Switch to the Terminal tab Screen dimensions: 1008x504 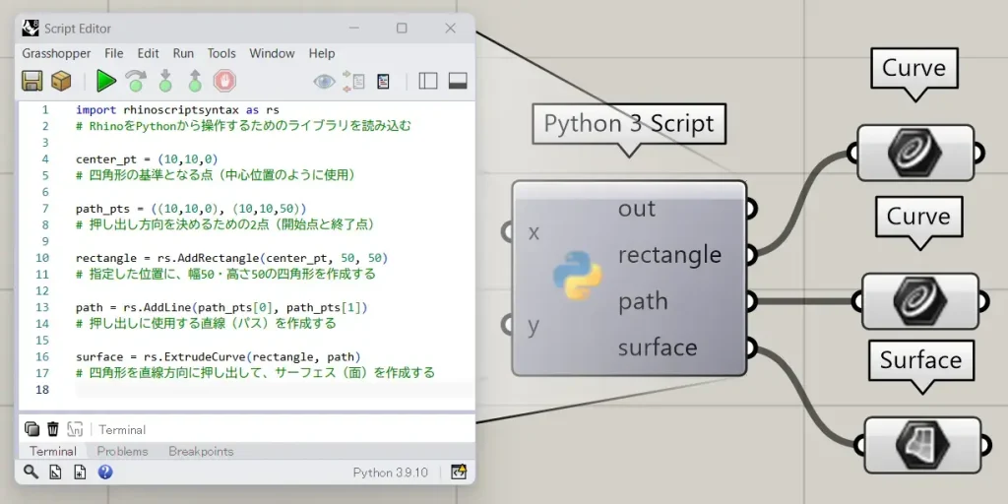[53, 451]
